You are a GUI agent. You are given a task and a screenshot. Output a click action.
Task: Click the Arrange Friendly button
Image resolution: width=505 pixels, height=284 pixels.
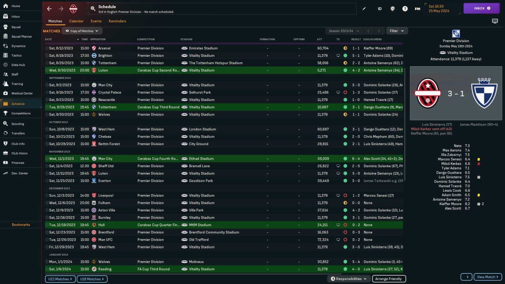(x=389, y=279)
